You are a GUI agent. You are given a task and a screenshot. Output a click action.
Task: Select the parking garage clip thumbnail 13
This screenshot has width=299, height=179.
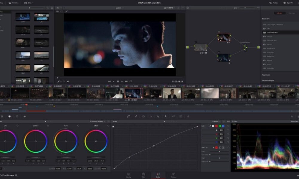[x=228, y=93]
